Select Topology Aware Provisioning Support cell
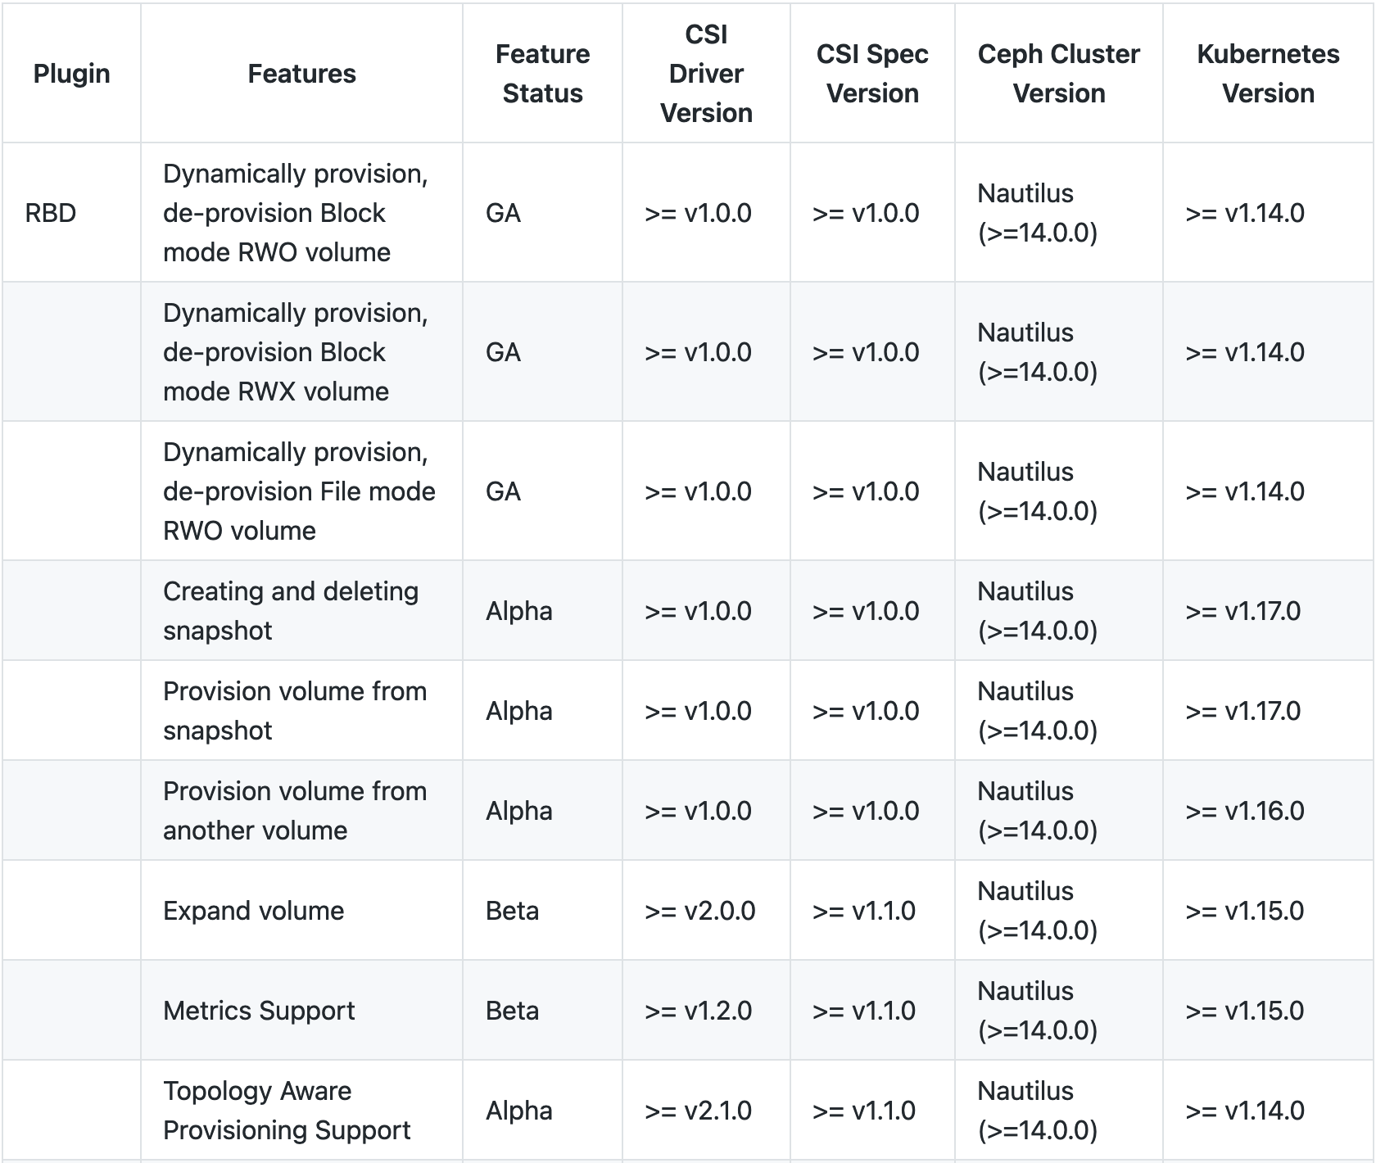The width and height of the screenshot is (1376, 1163). (301, 1111)
